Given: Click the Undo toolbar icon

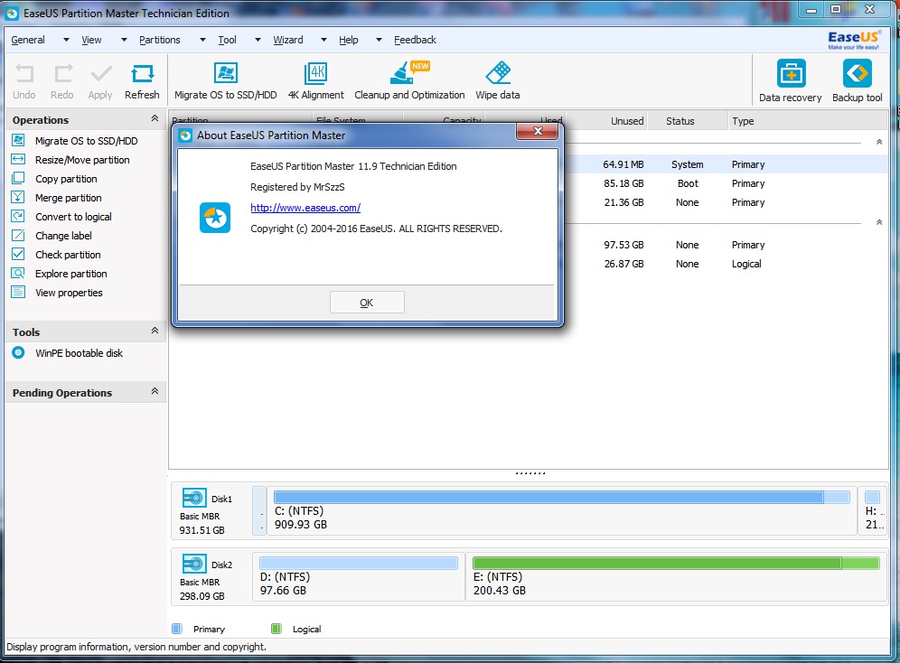Looking at the screenshot, I should tap(24, 74).
